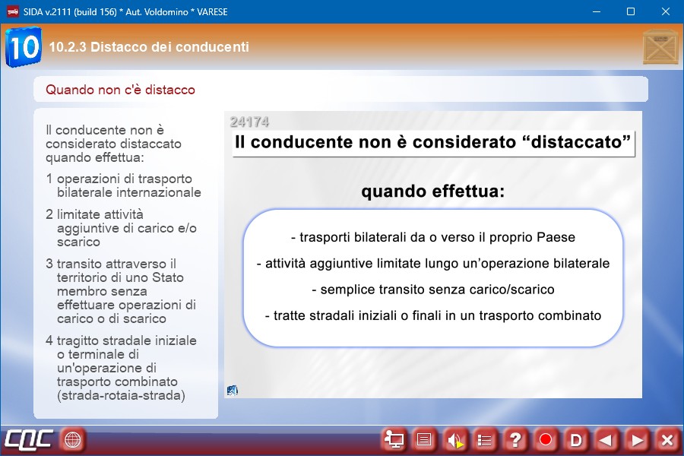Click the presenter screen icon in toolbar
Image resolution: width=684 pixels, height=456 pixels.
[x=394, y=439]
